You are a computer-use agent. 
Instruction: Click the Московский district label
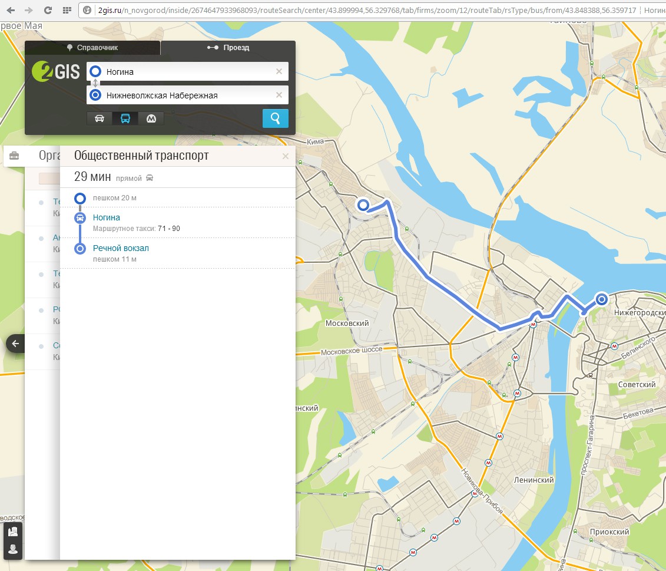pos(347,323)
